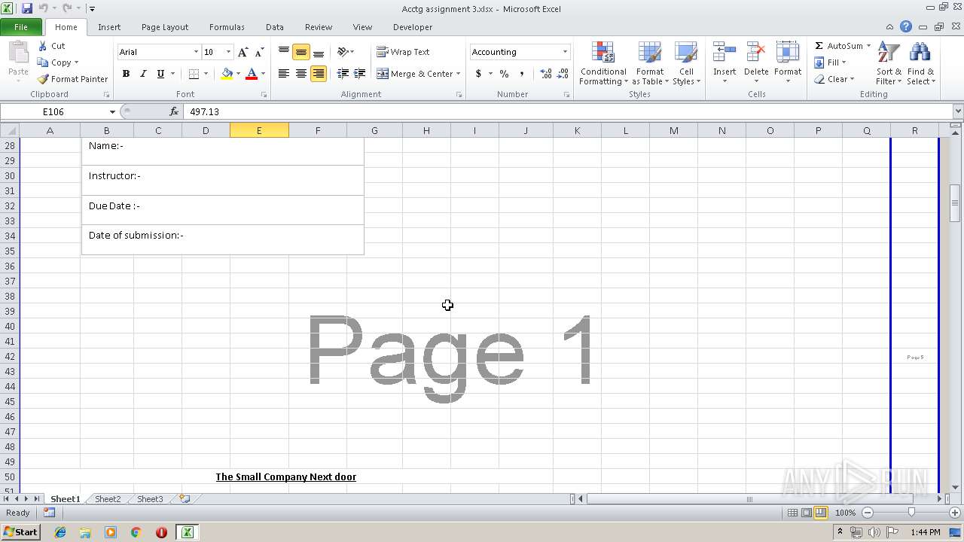Viewport: 964px width, 542px height.
Task: Open Cell Styles gallery
Action: 686,63
